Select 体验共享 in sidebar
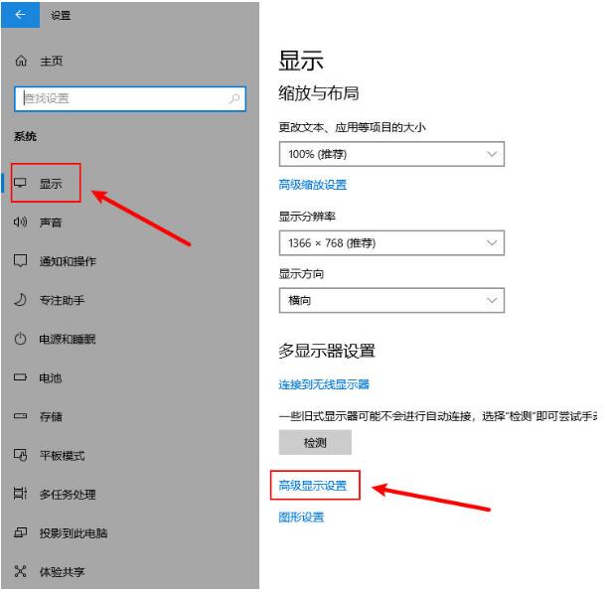 coord(62,571)
